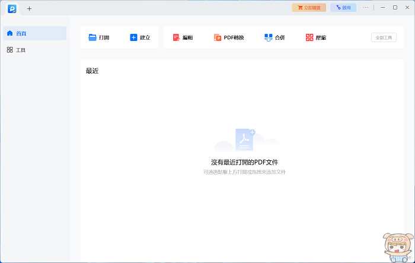Maximize the application window
The height and width of the screenshot is (263, 415).
pyautogui.click(x=395, y=8)
